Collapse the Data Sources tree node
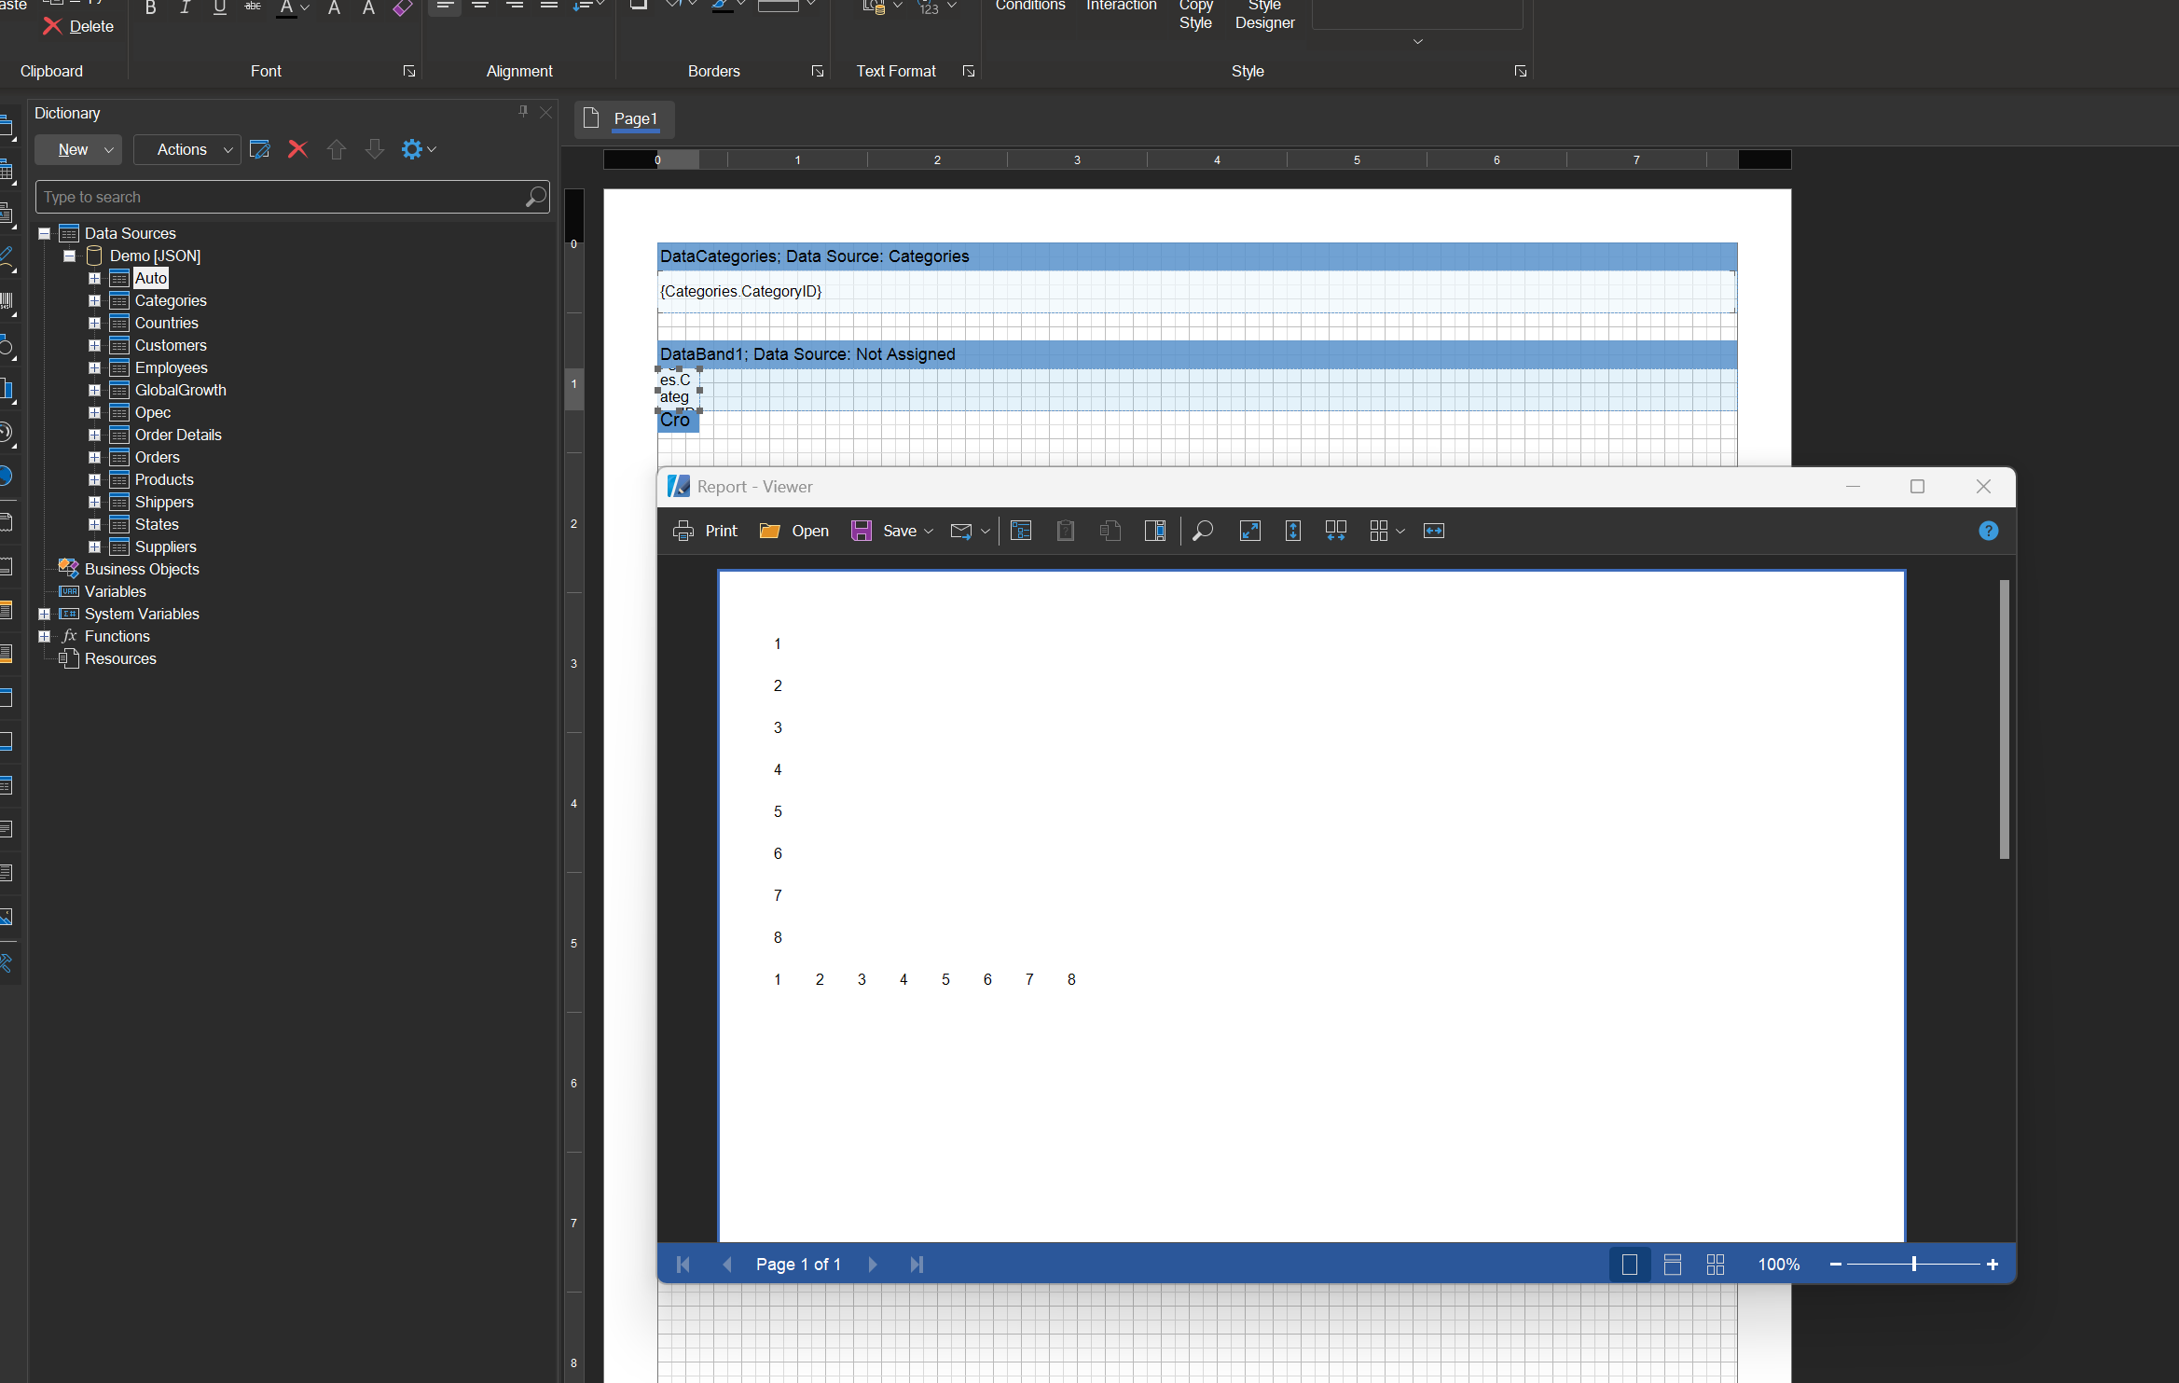The height and width of the screenshot is (1383, 2179). click(x=44, y=233)
